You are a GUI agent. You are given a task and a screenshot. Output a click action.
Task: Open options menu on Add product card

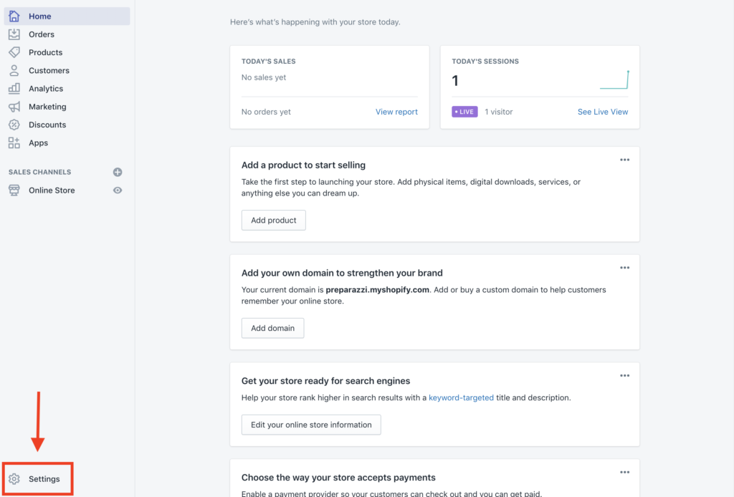coord(624,160)
